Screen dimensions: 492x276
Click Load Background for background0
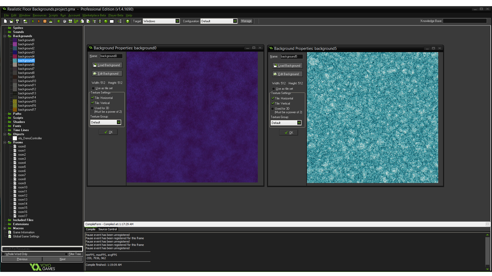[107, 65]
